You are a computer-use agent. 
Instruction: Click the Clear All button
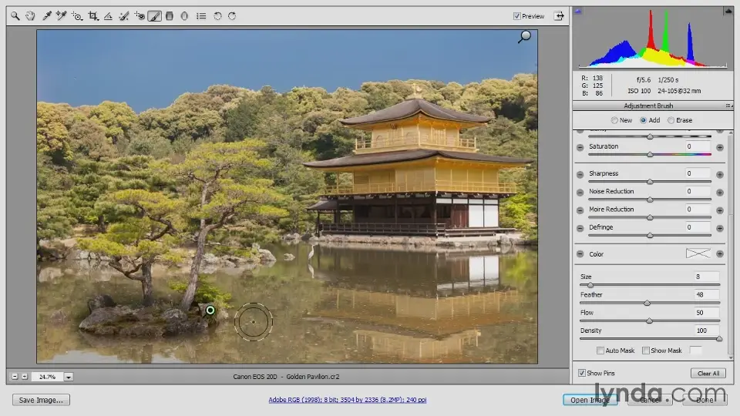pyautogui.click(x=708, y=373)
